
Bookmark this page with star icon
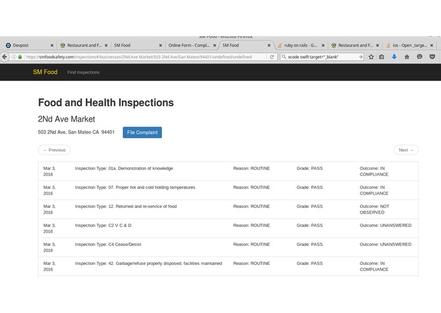[371, 57]
